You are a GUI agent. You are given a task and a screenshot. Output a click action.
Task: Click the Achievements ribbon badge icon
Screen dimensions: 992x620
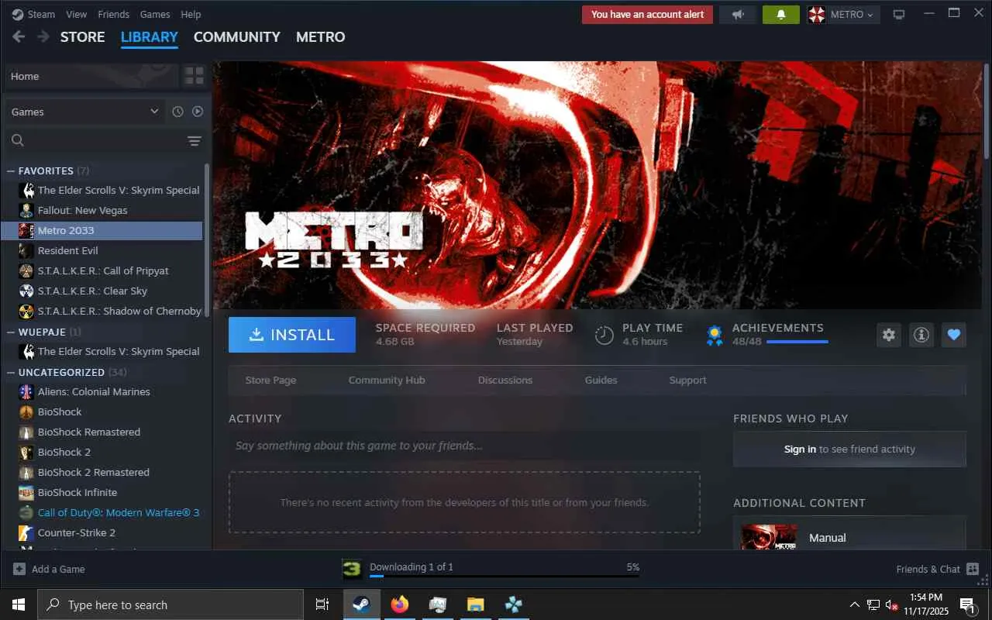[715, 335]
